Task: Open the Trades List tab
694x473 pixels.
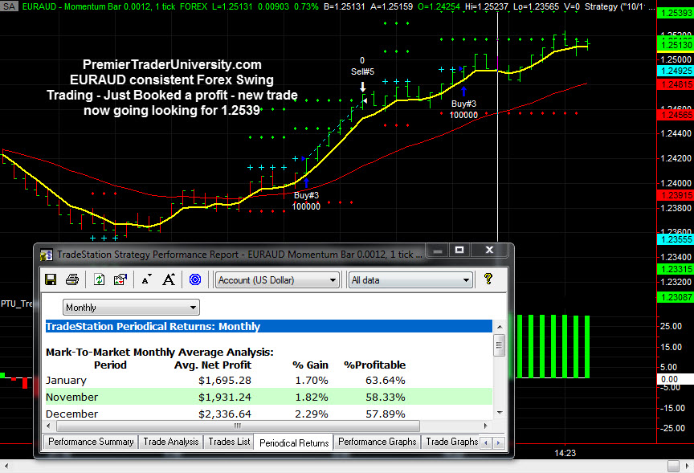Action: click(229, 442)
